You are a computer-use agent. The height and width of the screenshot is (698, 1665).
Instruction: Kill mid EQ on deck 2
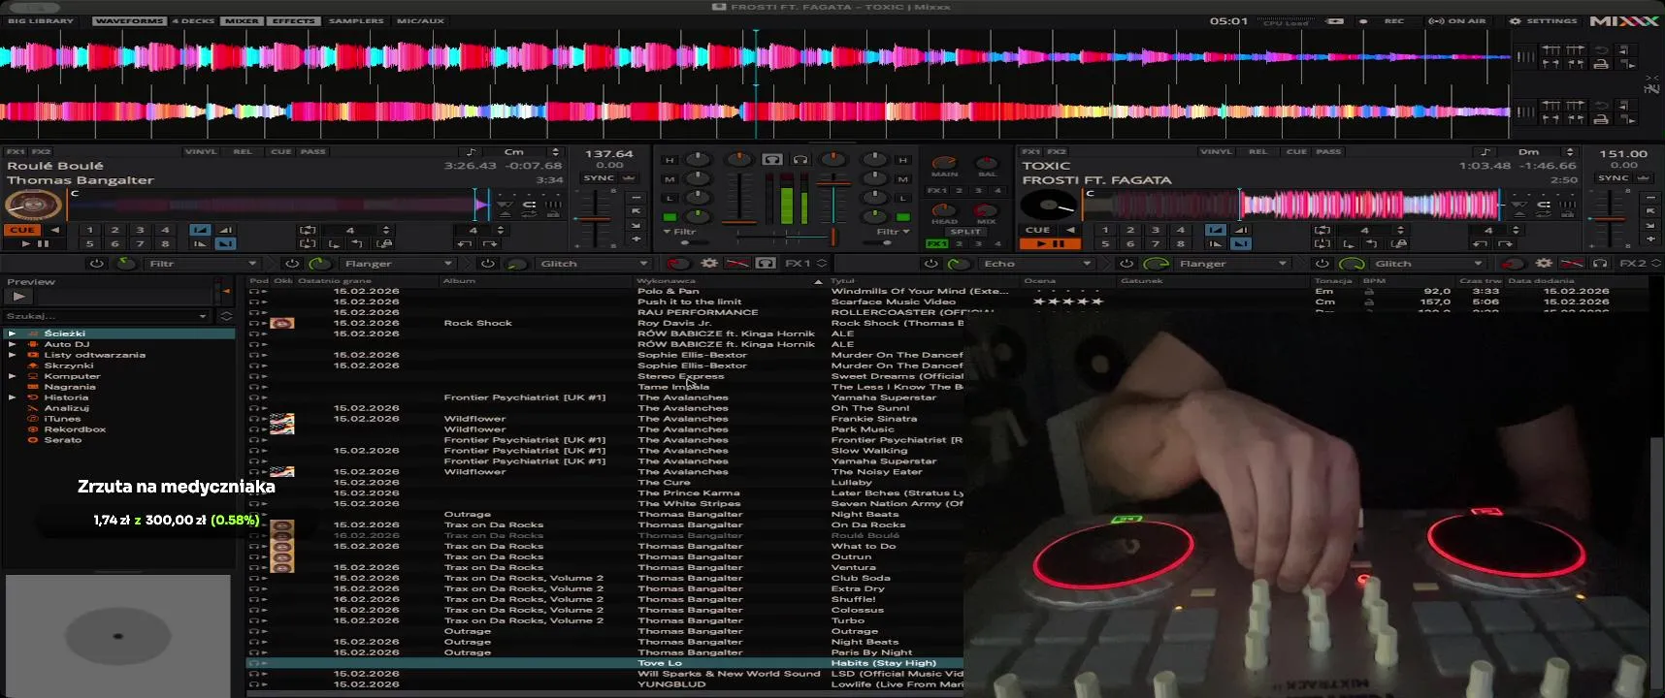click(x=903, y=179)
